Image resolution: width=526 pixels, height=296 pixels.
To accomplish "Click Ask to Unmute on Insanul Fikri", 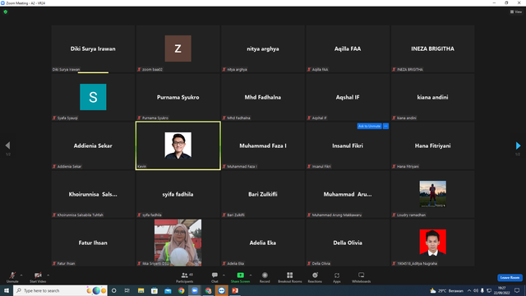I will (x=369, y=126).
